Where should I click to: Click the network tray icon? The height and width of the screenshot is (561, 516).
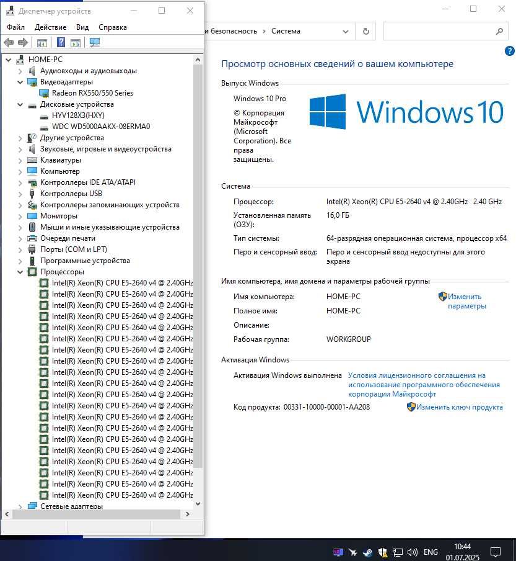[398, 552]
